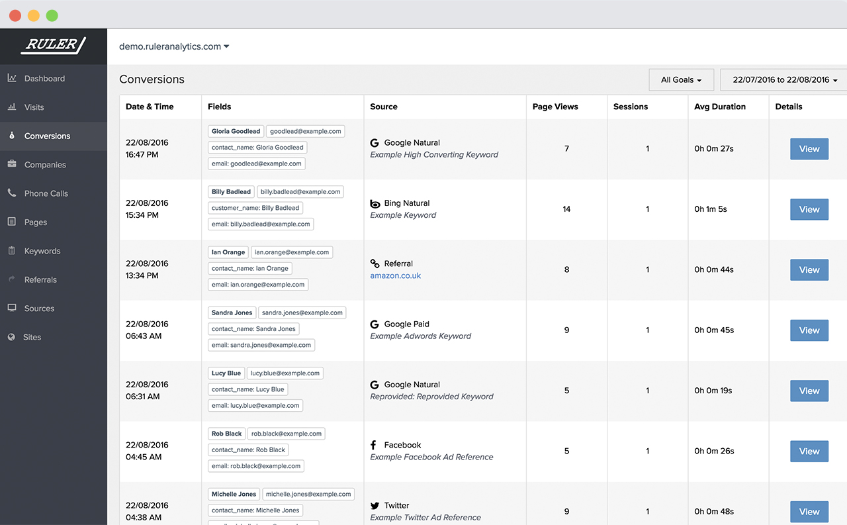Open the demo.ruleranalytics.com site dropdown
The width and height of the screenshot is (847, 525).
point(174,46)
